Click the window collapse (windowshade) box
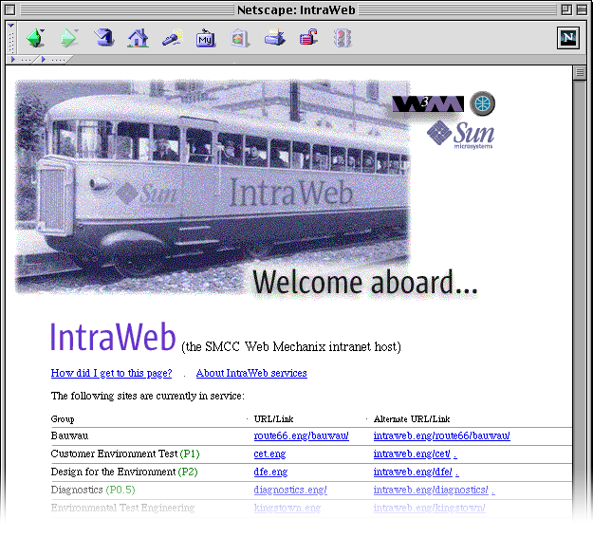 [582, 9]
